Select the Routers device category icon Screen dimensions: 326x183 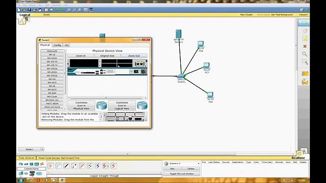(x=21, y=164)
